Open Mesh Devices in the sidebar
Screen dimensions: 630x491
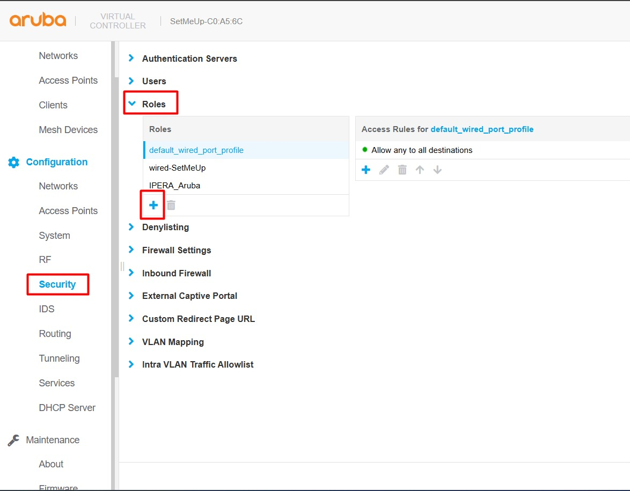68,130
